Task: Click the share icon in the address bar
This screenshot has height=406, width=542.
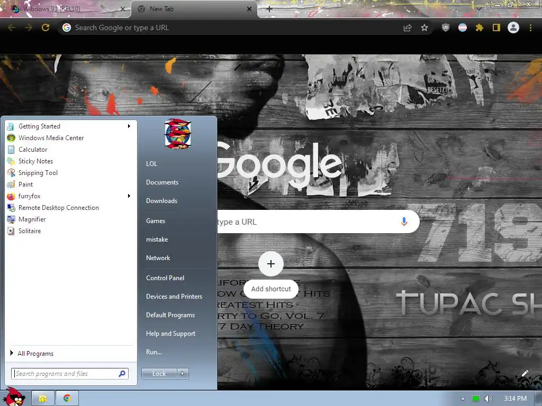Action: pyautogui.click(x=408, y=27)
